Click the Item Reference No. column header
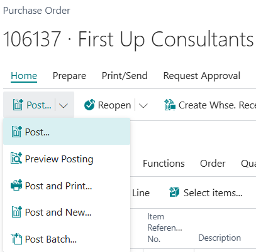The height and width of the screenshot is (252, 256). [x=165, y=228]
